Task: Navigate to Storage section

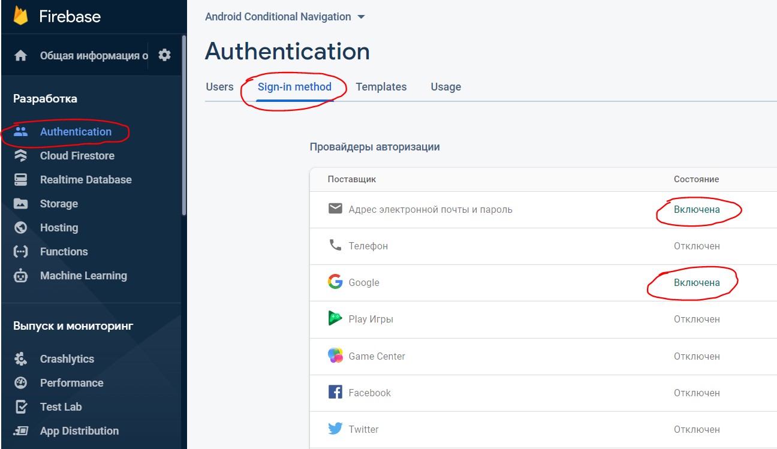Action: 59,203
